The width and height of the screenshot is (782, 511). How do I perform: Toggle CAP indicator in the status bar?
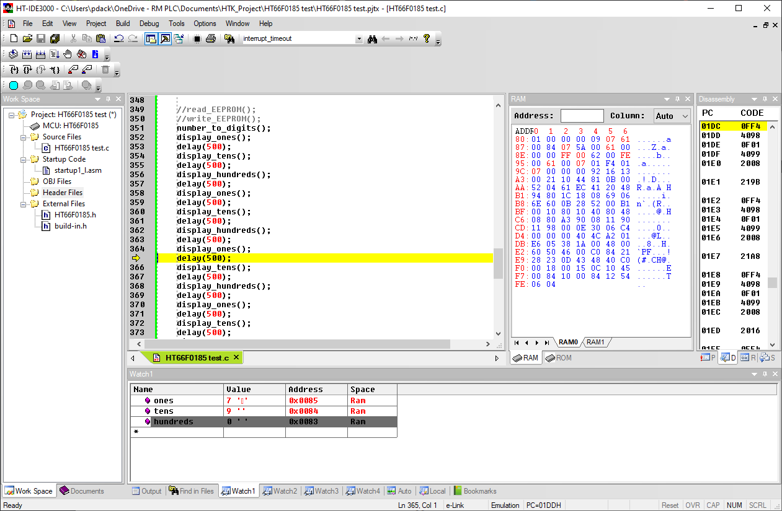(713, 505)
